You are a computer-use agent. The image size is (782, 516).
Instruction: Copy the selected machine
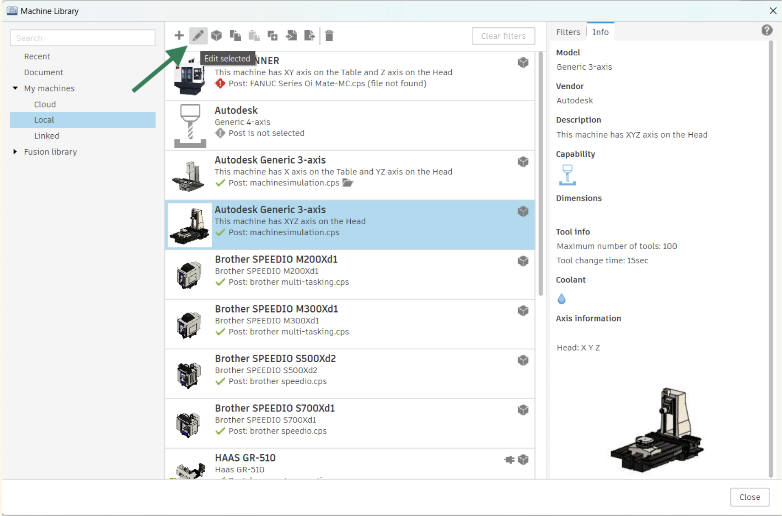point(236,35)
